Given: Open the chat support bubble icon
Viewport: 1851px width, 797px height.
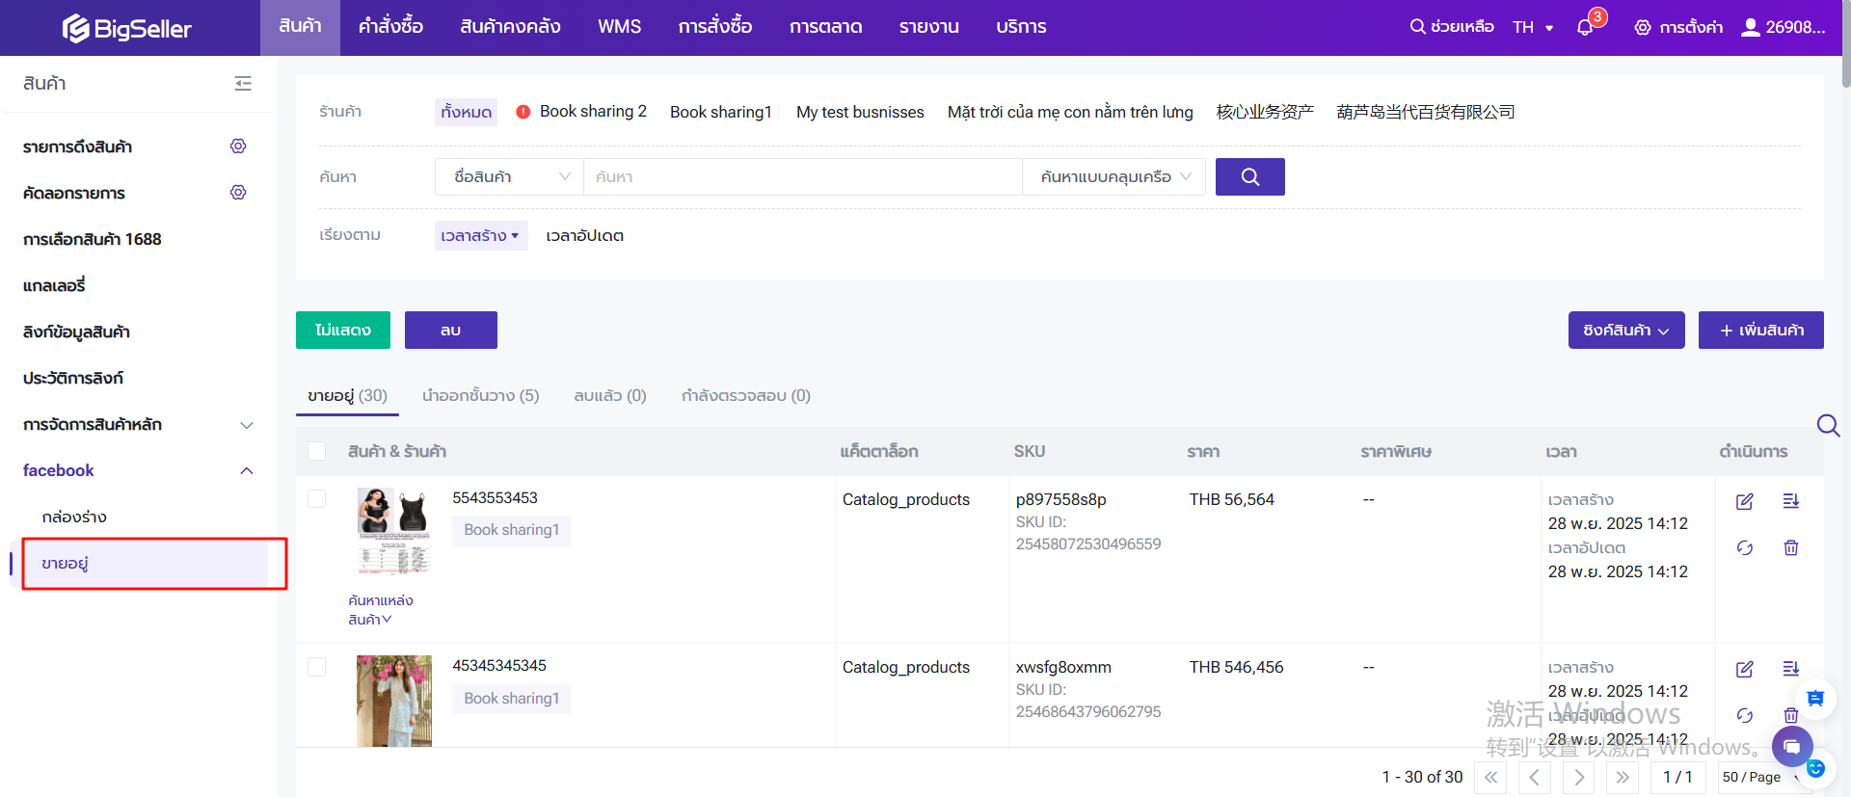Looking at the screenshot, I should pos(1791,747).
